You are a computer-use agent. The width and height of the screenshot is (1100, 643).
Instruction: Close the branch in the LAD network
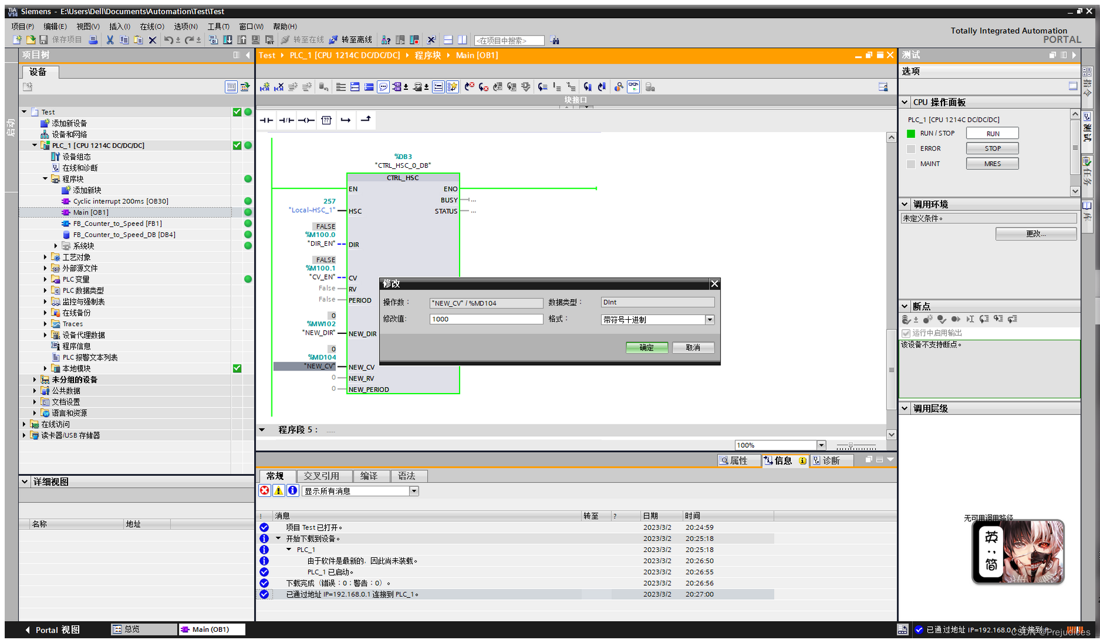(365, 120)
